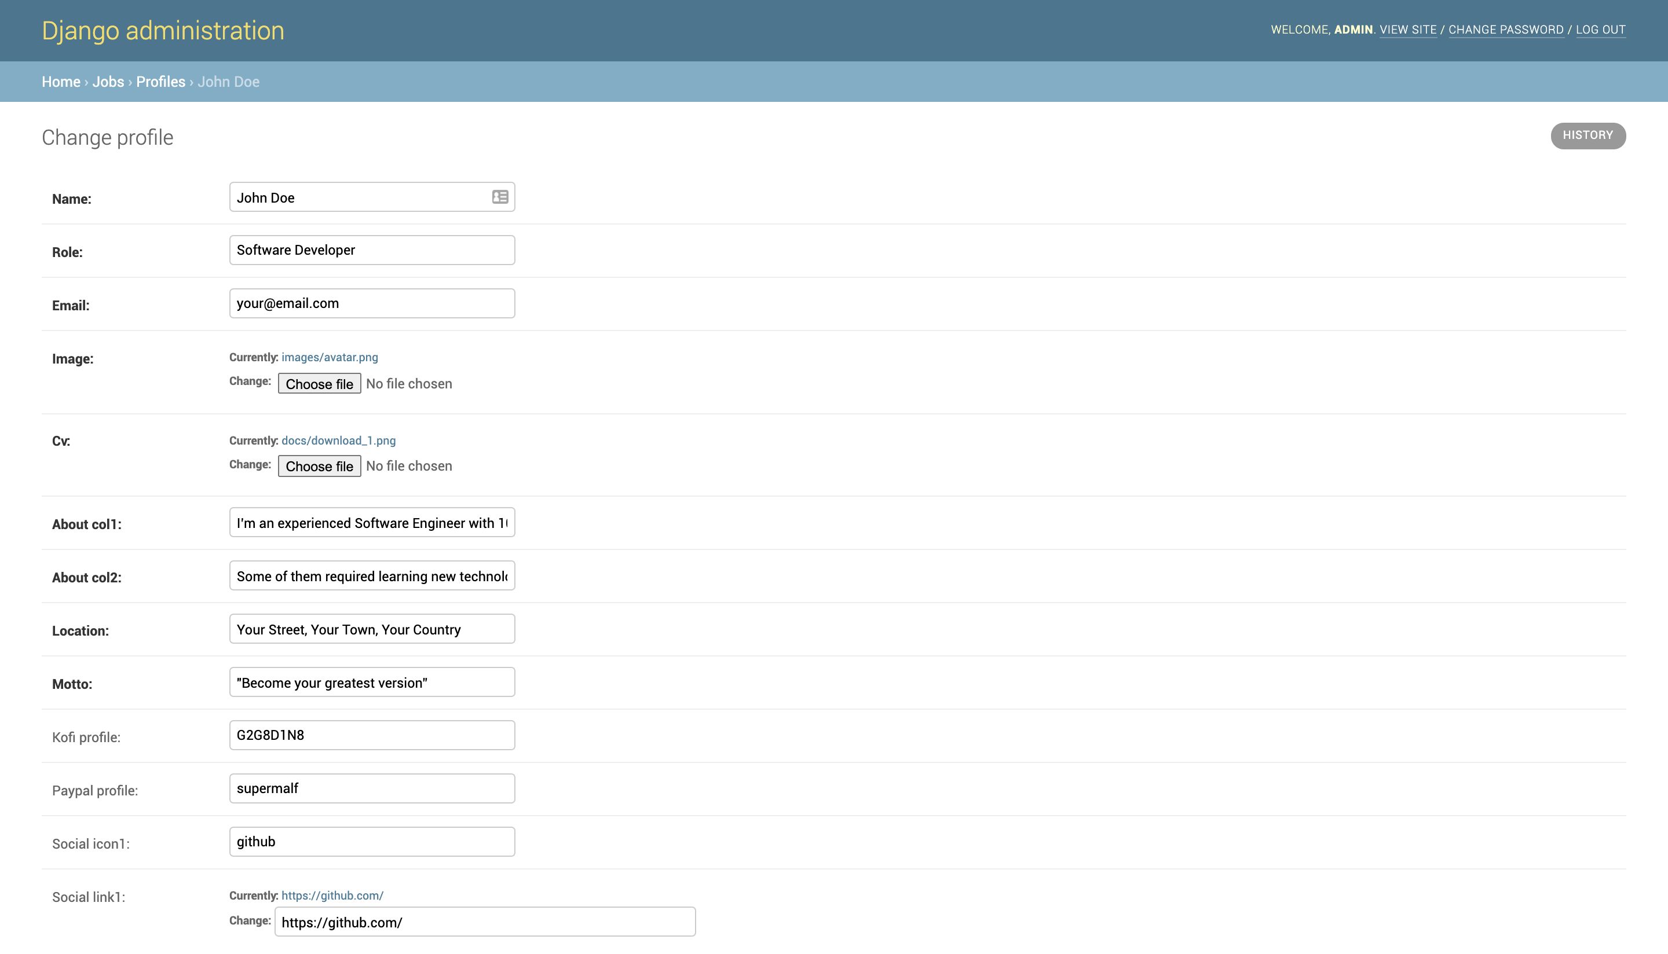The image size is (1668, 954).
Task: Open docs/download_1.png current Cv link
Action: coord(338,441)
